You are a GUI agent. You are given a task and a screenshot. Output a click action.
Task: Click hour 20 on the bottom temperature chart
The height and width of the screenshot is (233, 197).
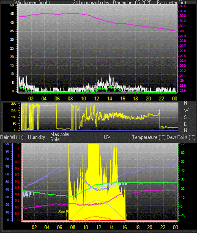point(150,227)
